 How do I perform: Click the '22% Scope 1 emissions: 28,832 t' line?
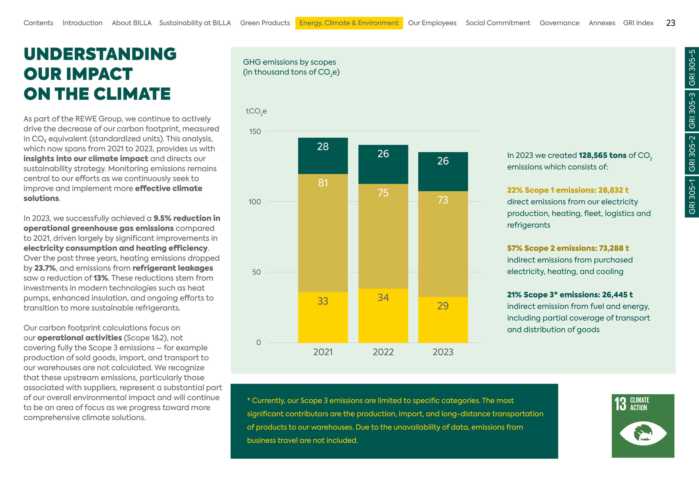click(x=568, y=190)
